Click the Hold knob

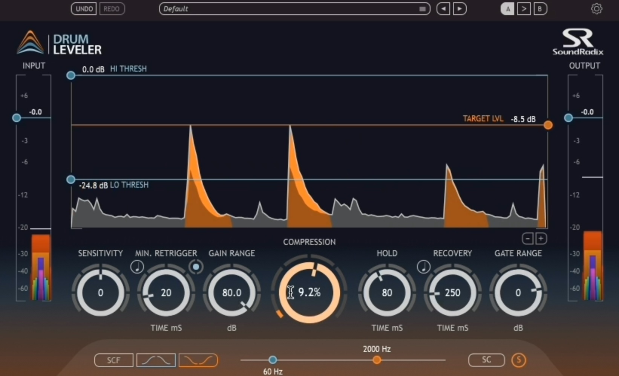coord(387,292)
